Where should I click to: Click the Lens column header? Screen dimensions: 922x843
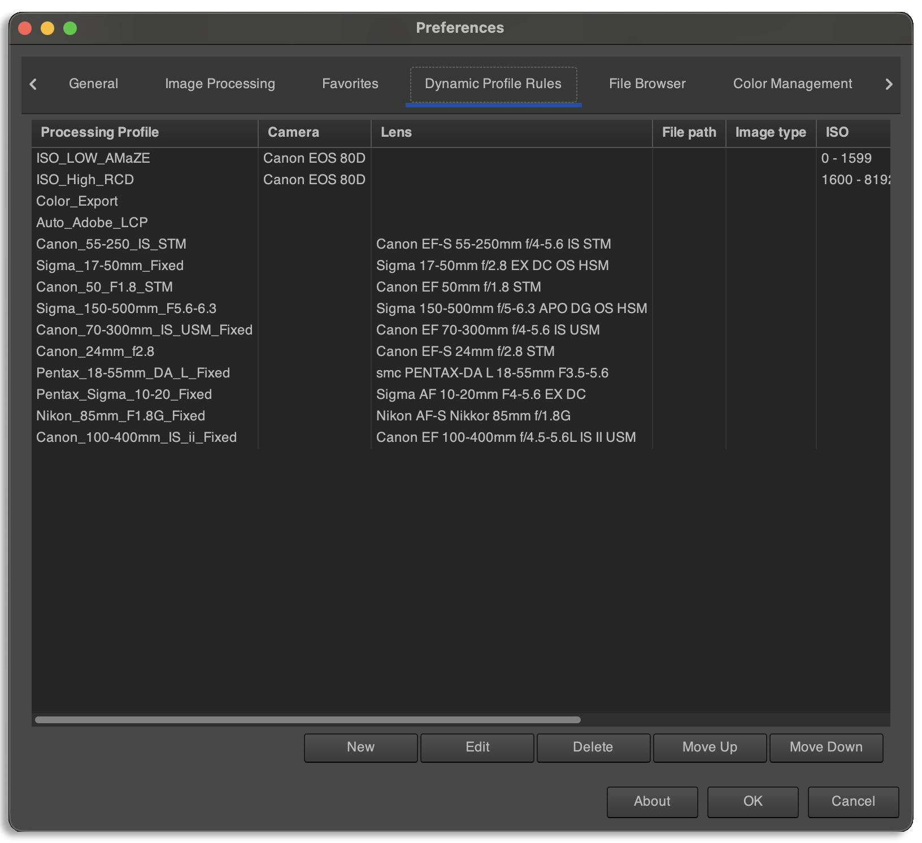(x=512, y=132)
